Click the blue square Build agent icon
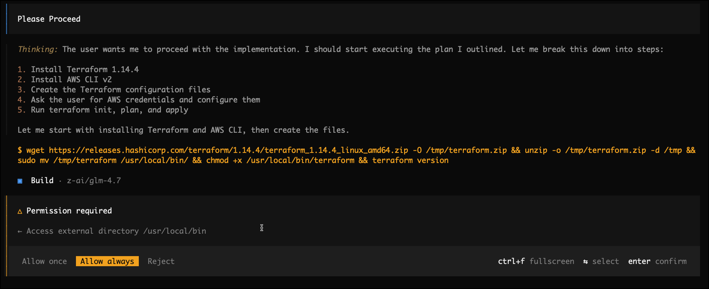 point(20,181)
